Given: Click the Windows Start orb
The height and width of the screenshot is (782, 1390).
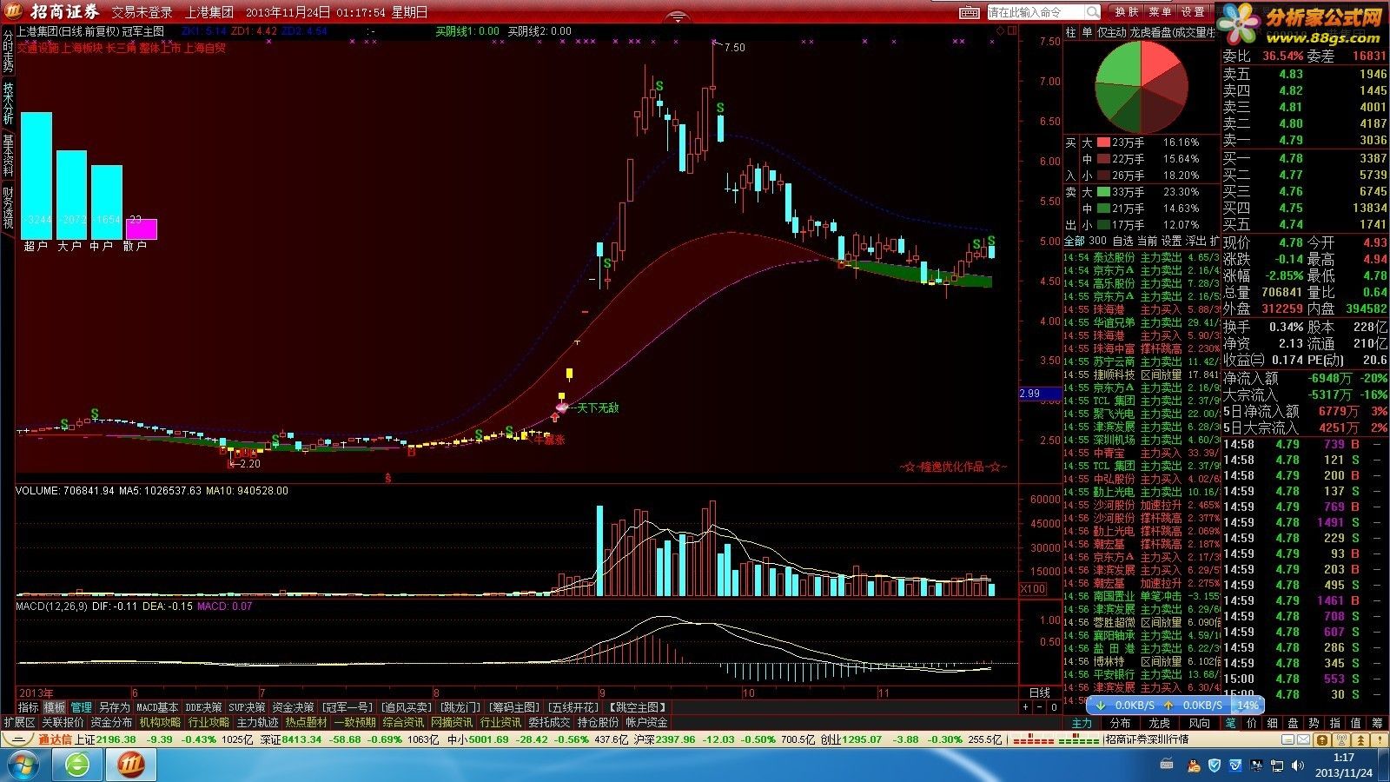Looking at the screenshot, I should click(x=23, y=765).
